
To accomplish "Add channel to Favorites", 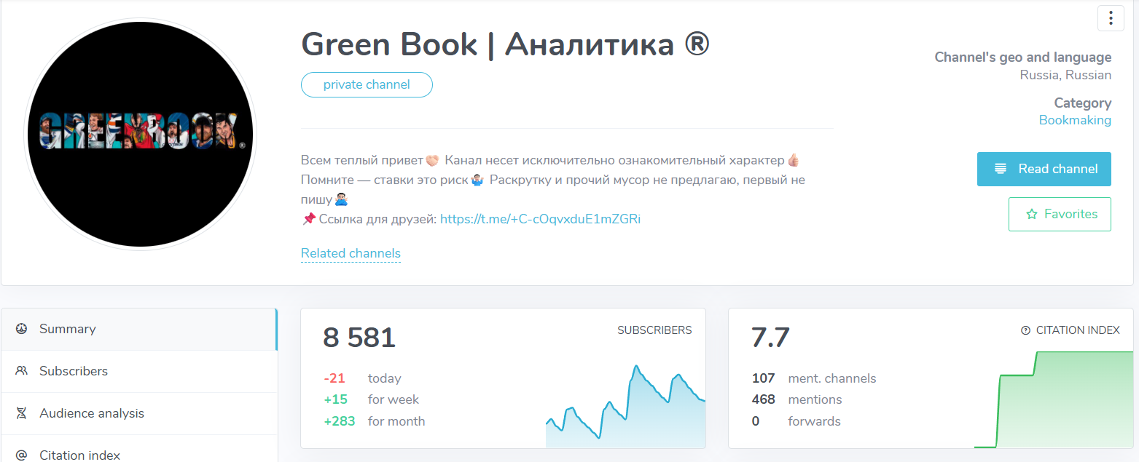I will tap(1060, 214).
